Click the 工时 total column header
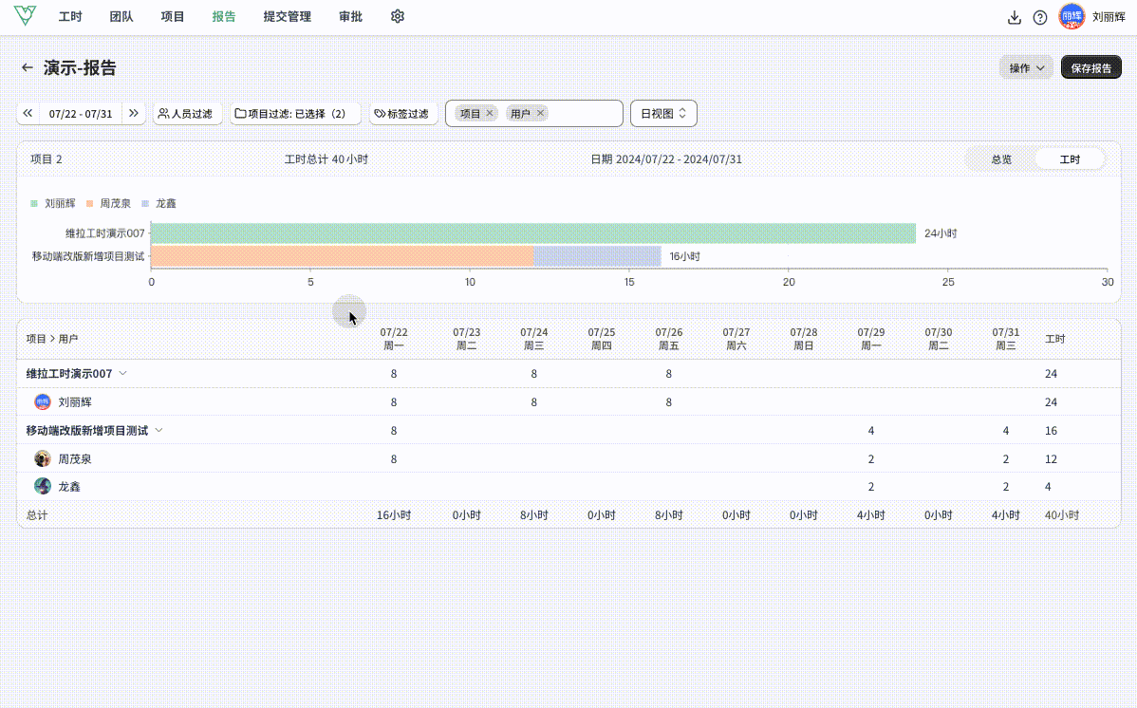1137x708 pixels. click(x=1055, y=339)
